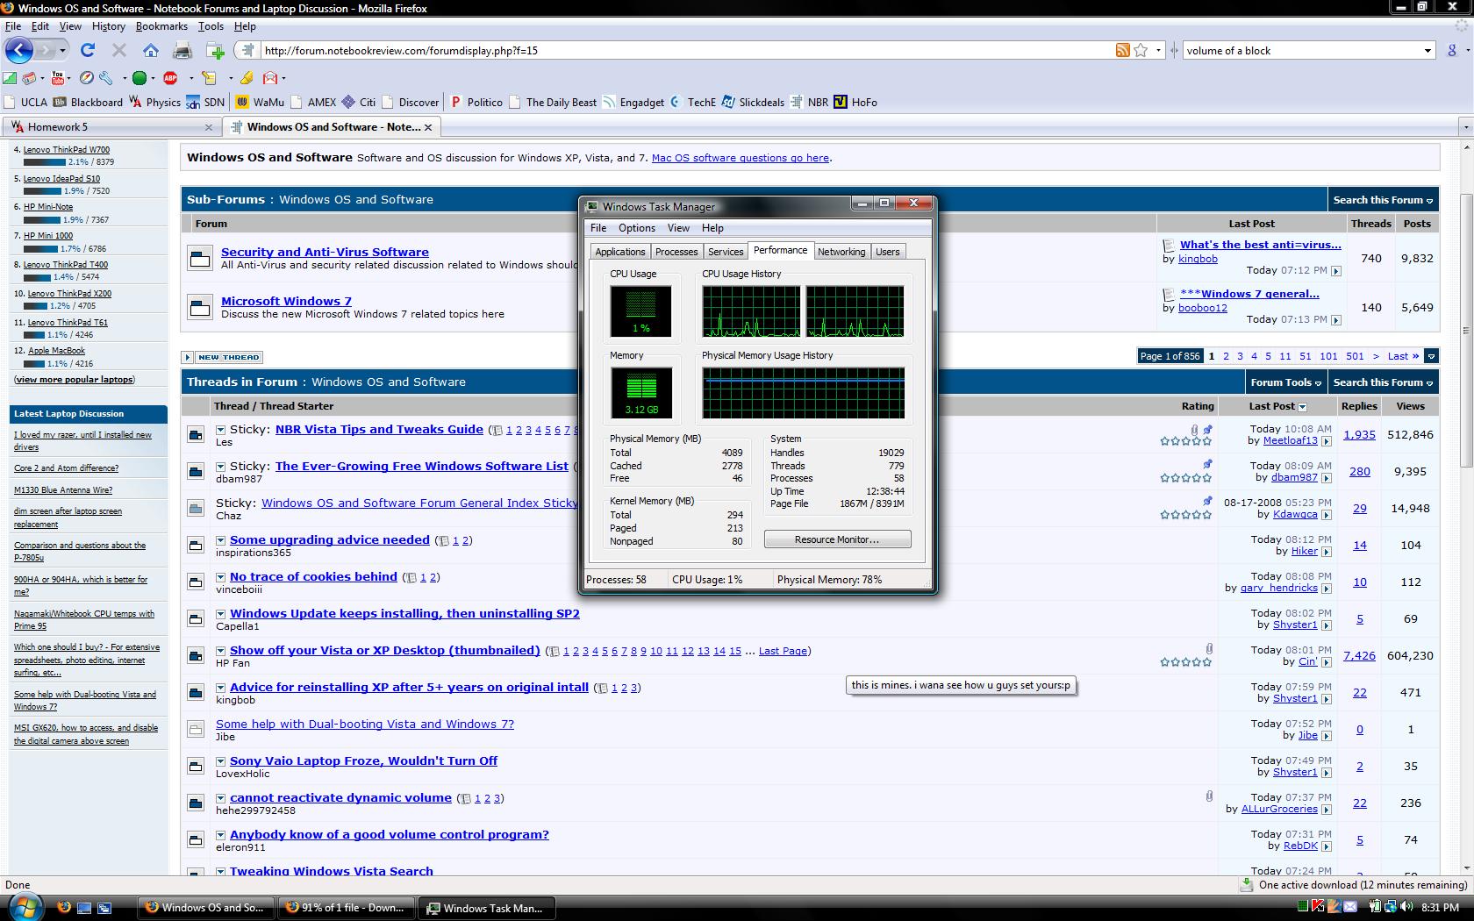Click the wrench tools icon in toolbar
The image size is (1474, 921).
tap(104, 77)
